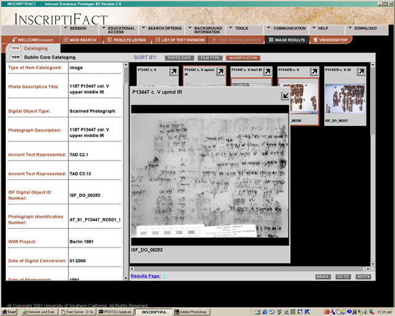Click the TEXT SPATIAL SEARCH tab

pos(236,40)
